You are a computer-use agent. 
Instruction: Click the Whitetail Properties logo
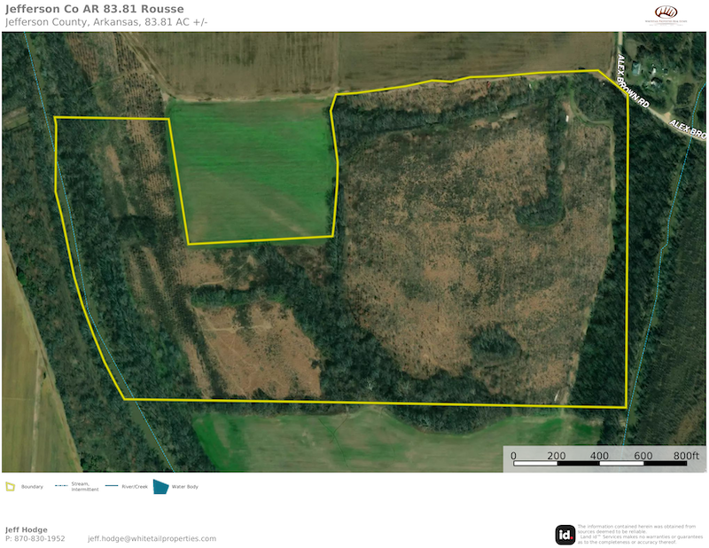click(666, 15)
